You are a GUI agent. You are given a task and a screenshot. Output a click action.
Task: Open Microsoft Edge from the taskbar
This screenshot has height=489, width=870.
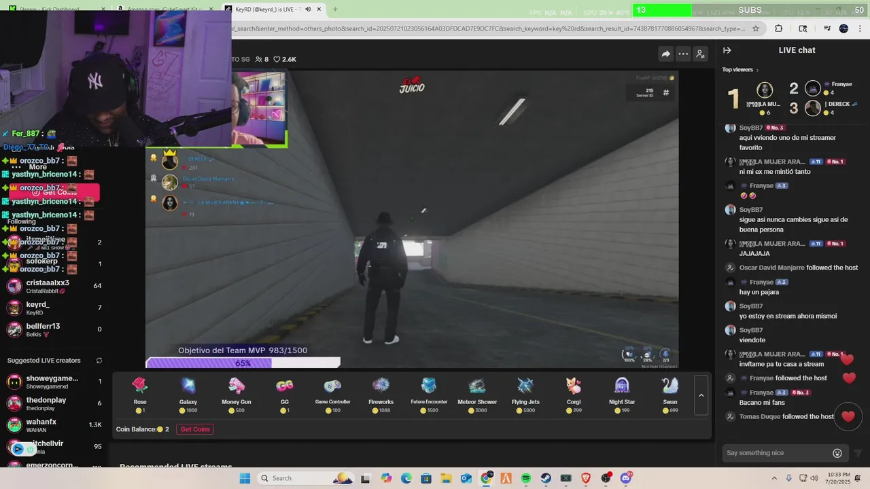click(406, 478)
